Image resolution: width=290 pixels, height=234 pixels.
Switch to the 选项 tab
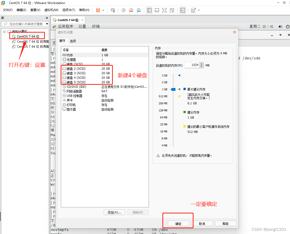[73, 41]
